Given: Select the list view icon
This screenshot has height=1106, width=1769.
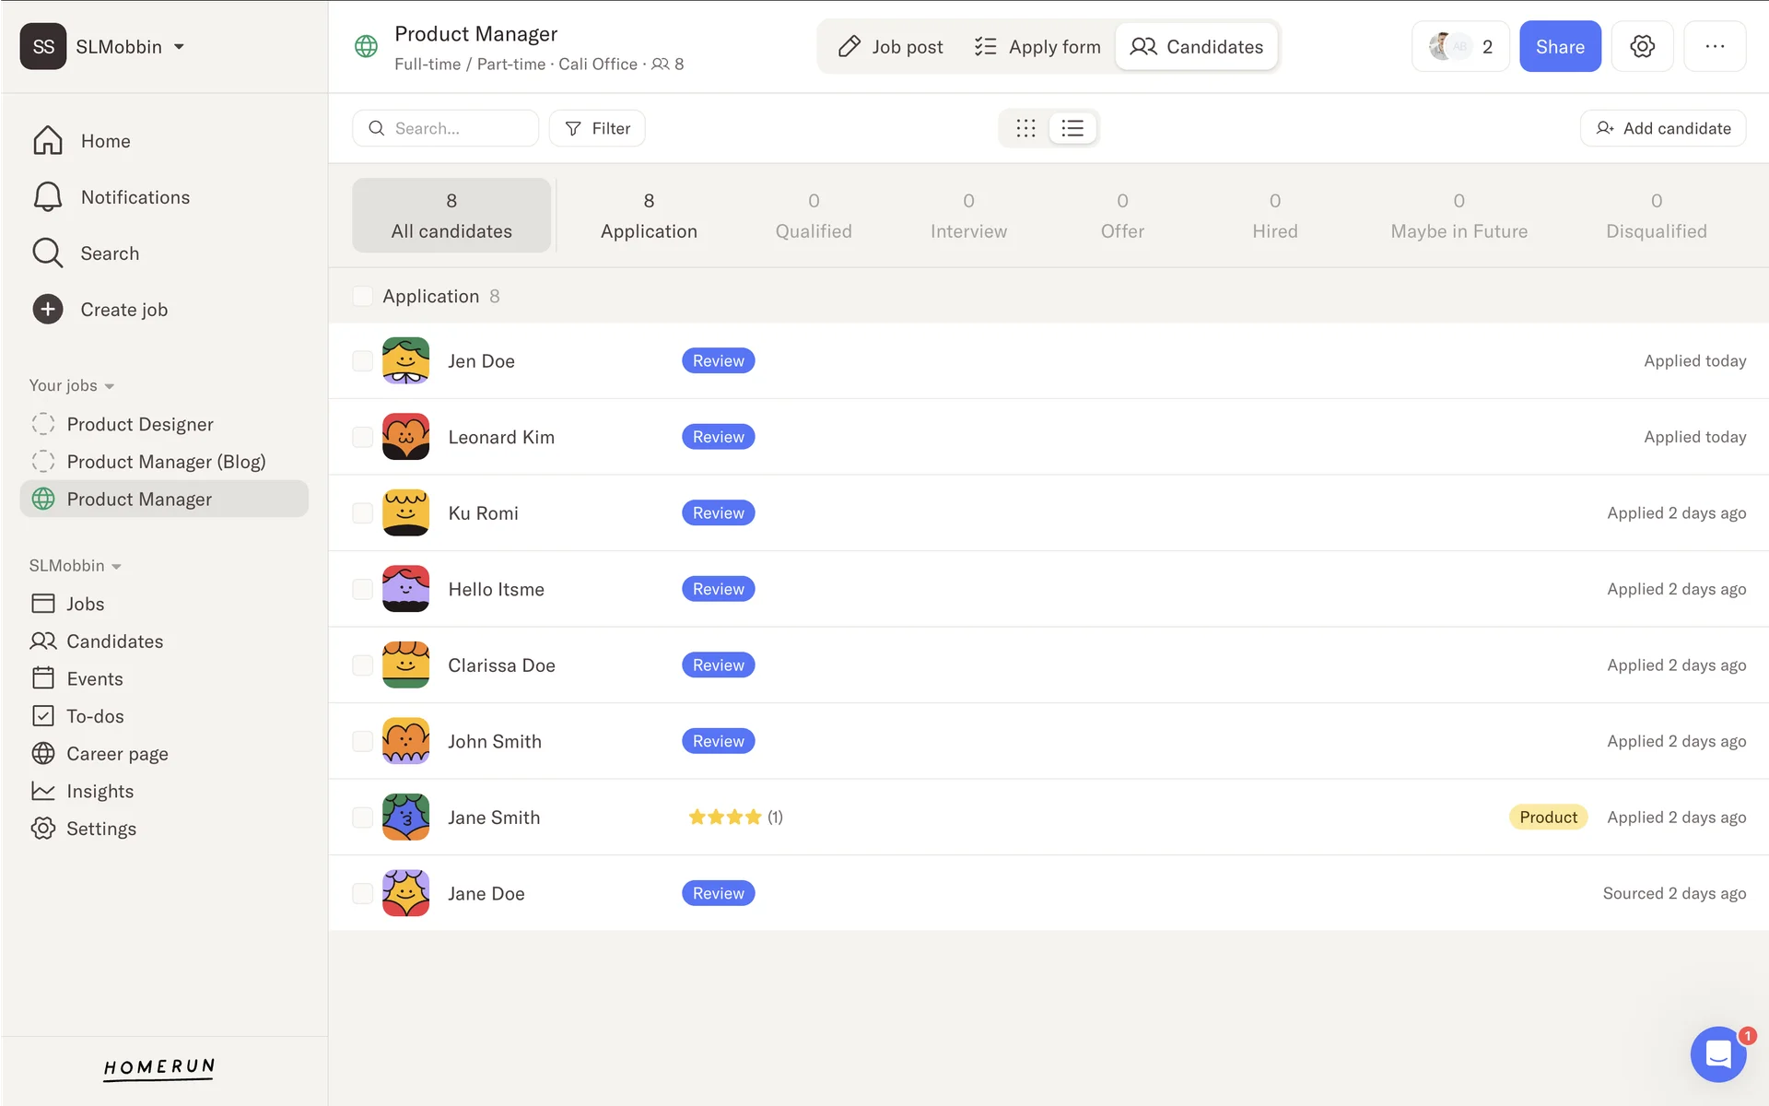Looking at the screenshot, I should [1072, 128].
